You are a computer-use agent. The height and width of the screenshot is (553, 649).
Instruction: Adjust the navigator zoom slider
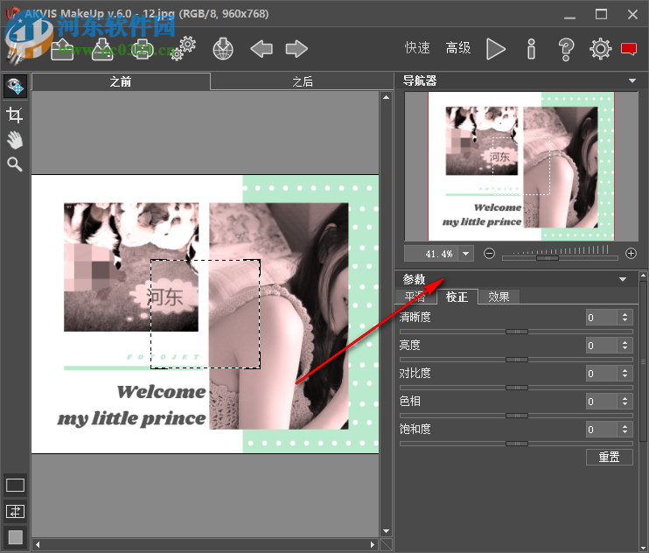tap(548, 258)
